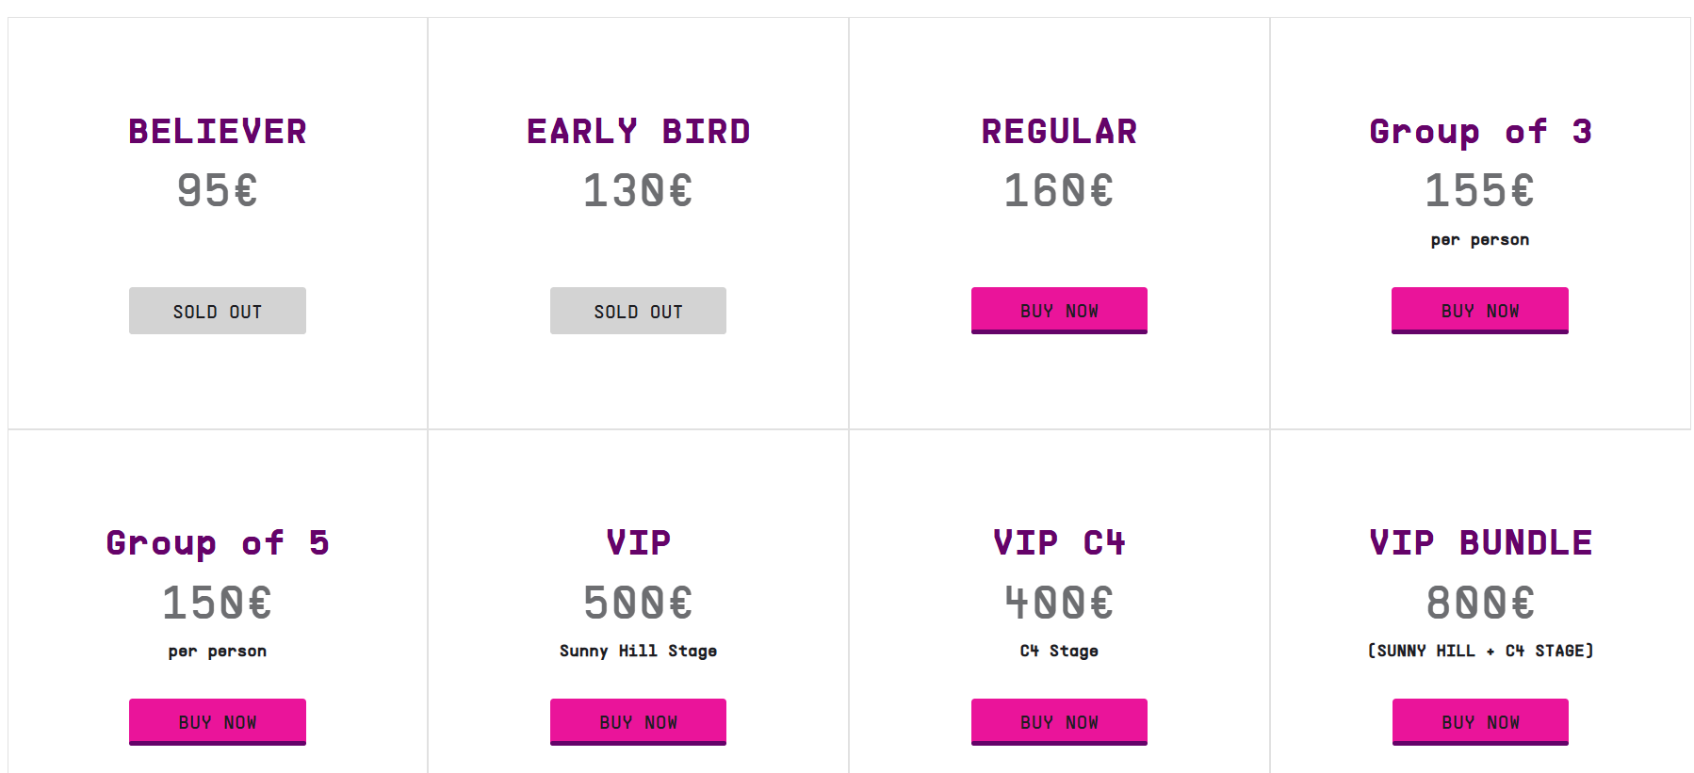The height and width of the screenshot is (773, 1694).
Task: Click SOLD OUT button under BELIEVER
Action: (218, 311)
